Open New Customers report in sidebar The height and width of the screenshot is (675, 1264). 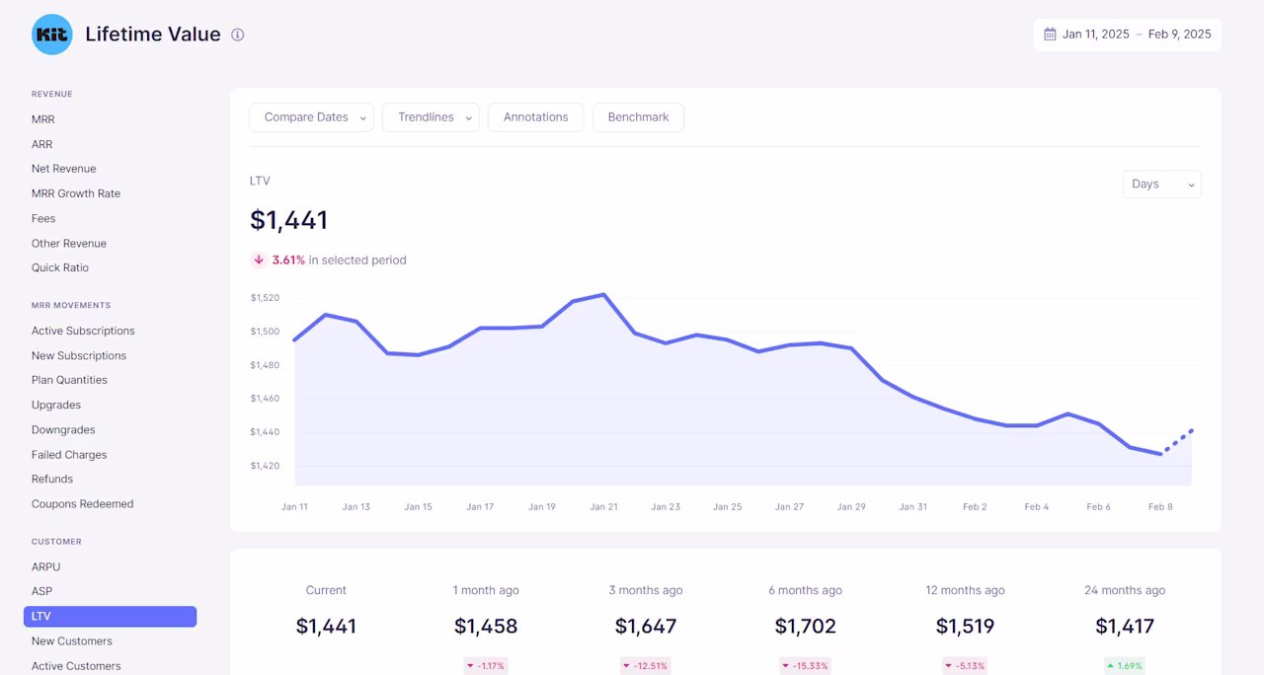click(x=72, y=641)
